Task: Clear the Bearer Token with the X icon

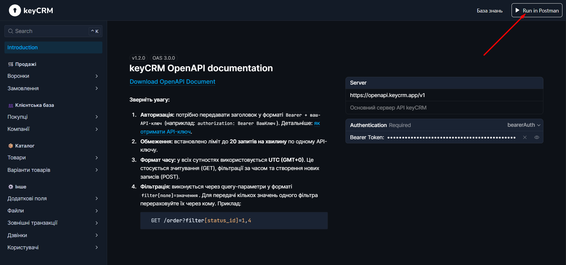Action: (525, 137)
